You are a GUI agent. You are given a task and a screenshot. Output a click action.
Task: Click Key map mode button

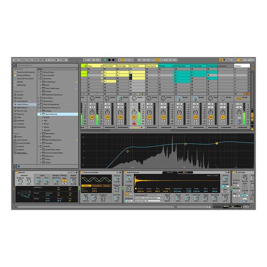click(228, 60)
